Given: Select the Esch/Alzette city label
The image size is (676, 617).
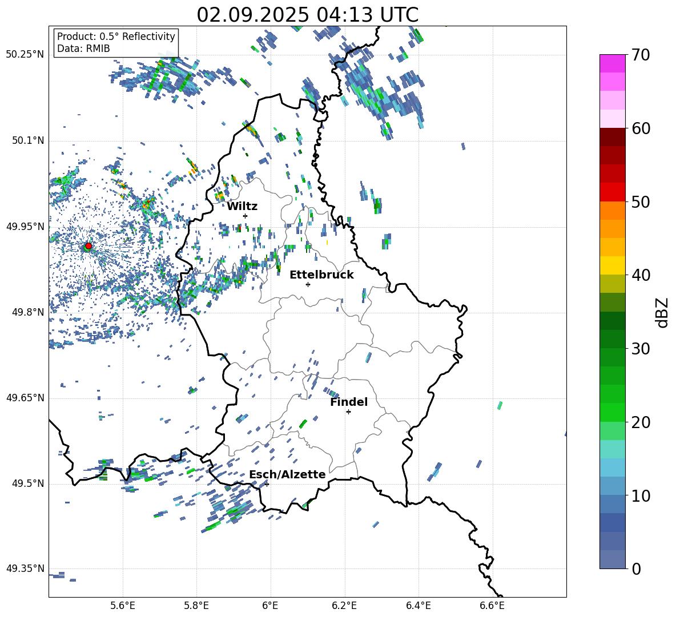Looking at the screenshot, I should pos(287,474).
